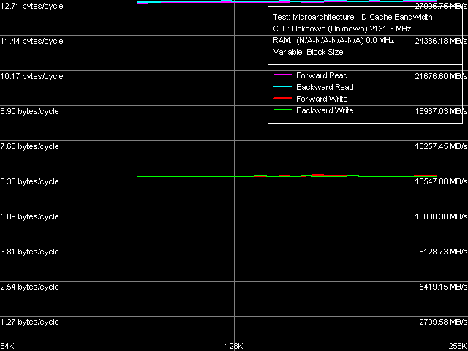Click the 128K block size label
468x351 pixels.
coord(234,346)
